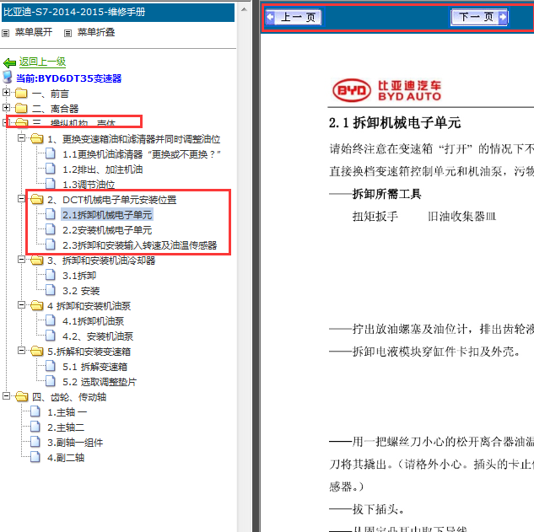Viewport: 534px width, 532px height.
Task: Collapse the 3、拆卸和安装机油冷却器 node
Action: [x=21, y=260]
